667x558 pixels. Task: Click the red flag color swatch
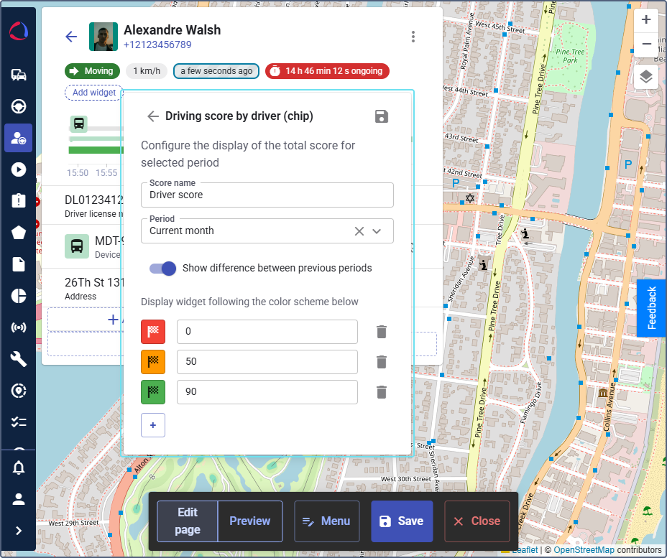pyautogui.click(x=153, y=332)
